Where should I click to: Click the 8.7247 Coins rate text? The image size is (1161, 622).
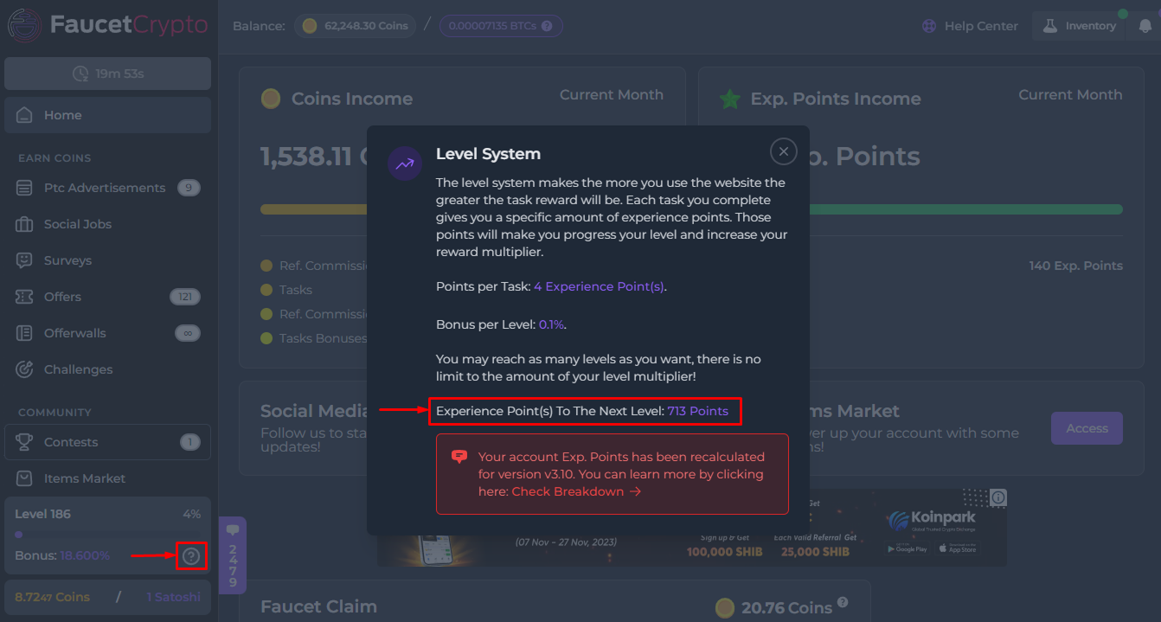pyautogui.click(x=52, y=597)
